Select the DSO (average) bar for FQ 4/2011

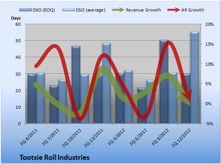(41, 98)
